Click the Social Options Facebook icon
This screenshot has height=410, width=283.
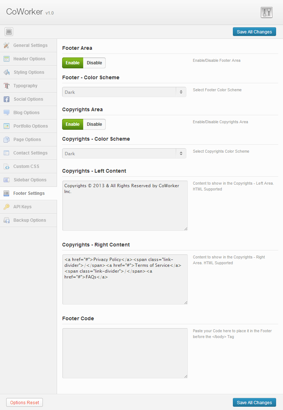coord(7,99)
